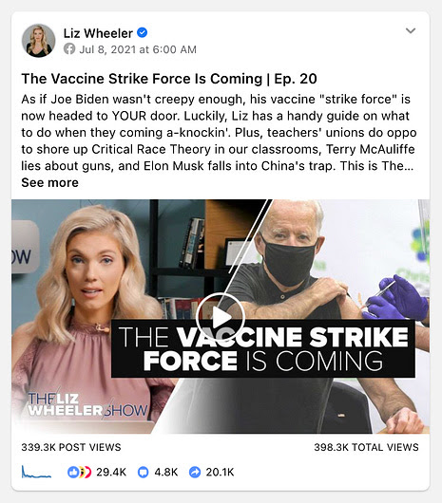This screenshot has height=503, width=442.
Task: Open the episode title headline
Action: pos(169,79)
